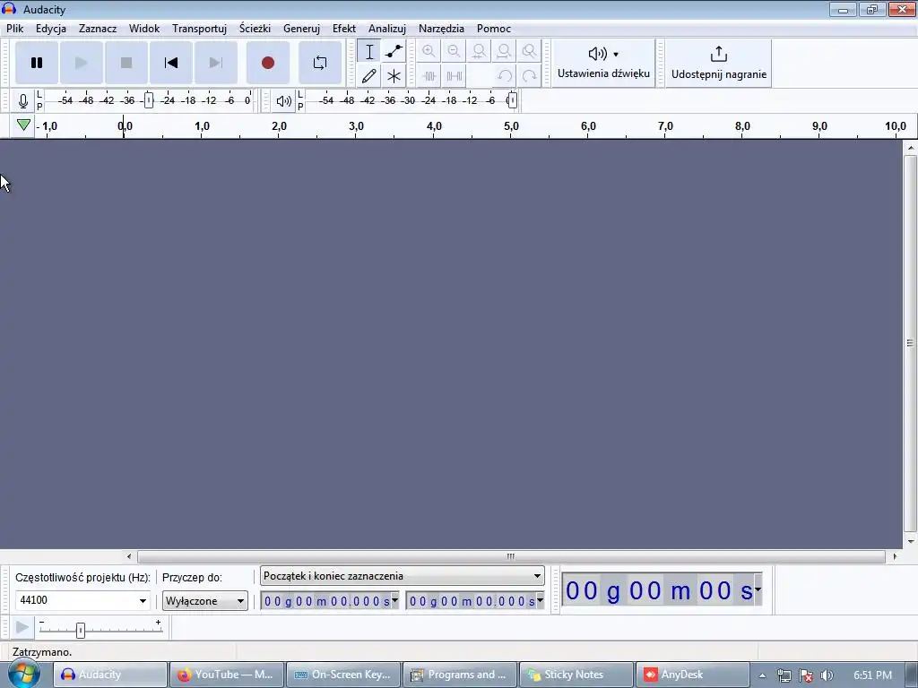Select the Selection (I-beam) tool
918x688 pixels.
pyautogui.click(x=369, y=51)
